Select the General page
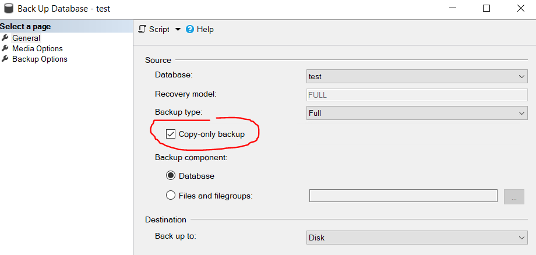This screenshot has width=536, height=255. tap(26, 38)
